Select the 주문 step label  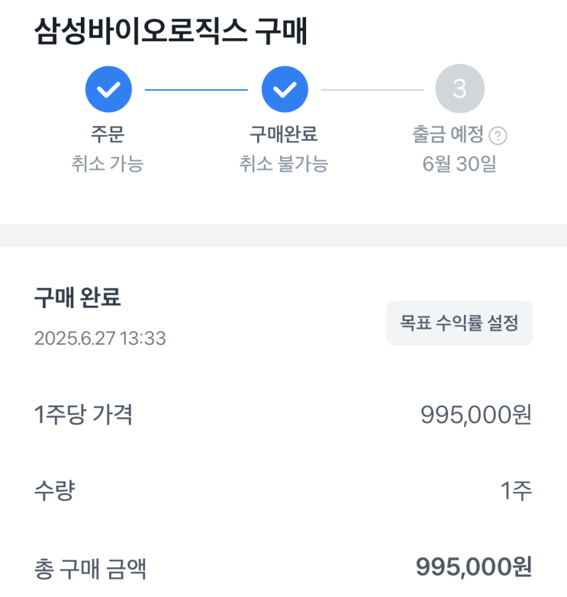click(x=107, y=135)
